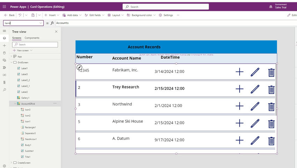This screenshot has width=297, height=168.
Task: Open the Variables icon in left rail
Action: click(x=4, y=75)
